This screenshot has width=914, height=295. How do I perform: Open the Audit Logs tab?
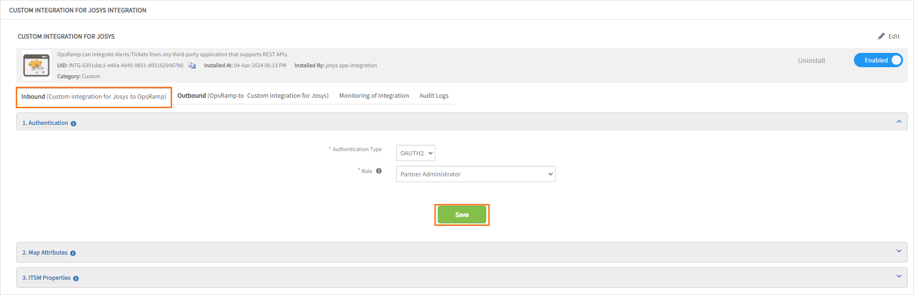(434, 96)
